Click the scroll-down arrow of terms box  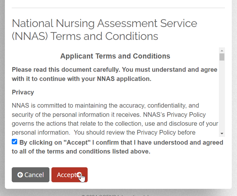coord(222,134)
